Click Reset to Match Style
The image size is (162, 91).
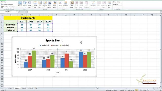[8, 7]
